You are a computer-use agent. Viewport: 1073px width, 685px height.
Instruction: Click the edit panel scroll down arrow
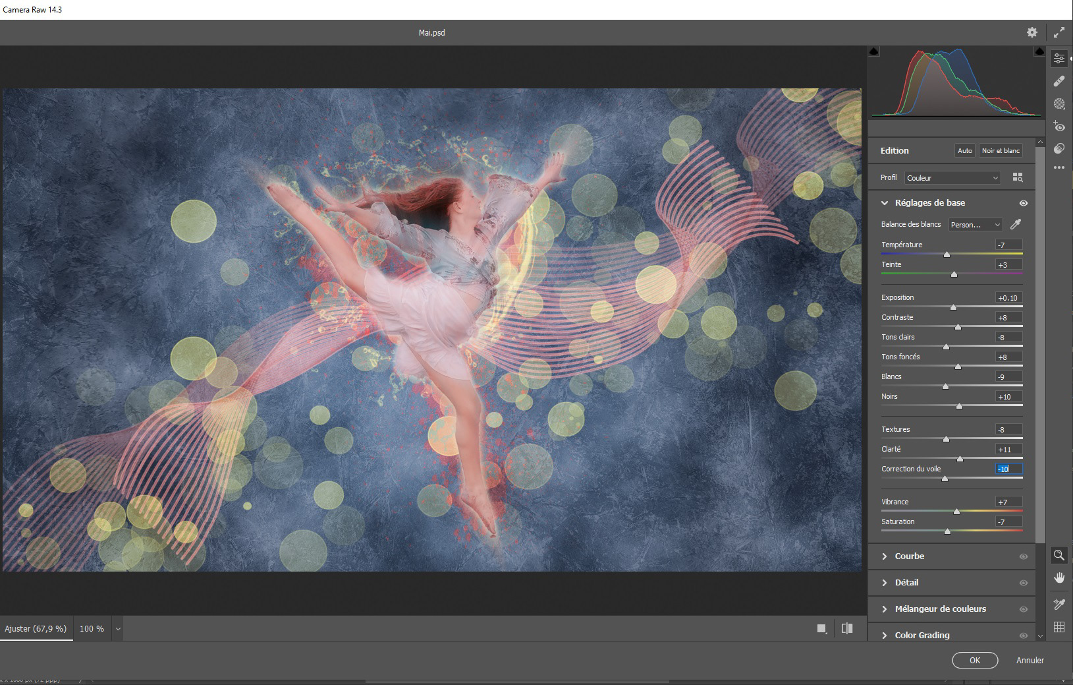1040,636
